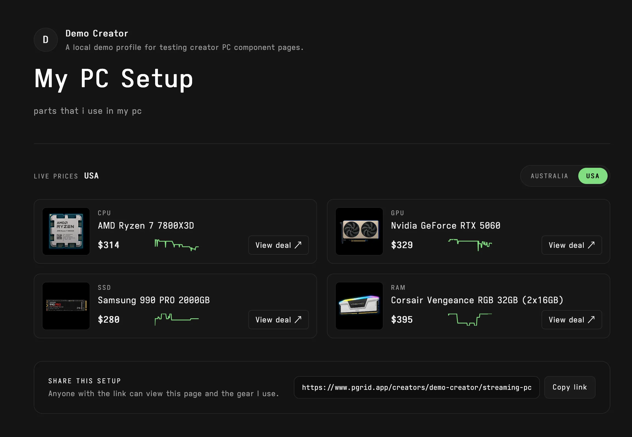Viewport: 632px width, 437px height.
Task: Click the RTX 5060 graphics card image
Action: tap(359, 231)
